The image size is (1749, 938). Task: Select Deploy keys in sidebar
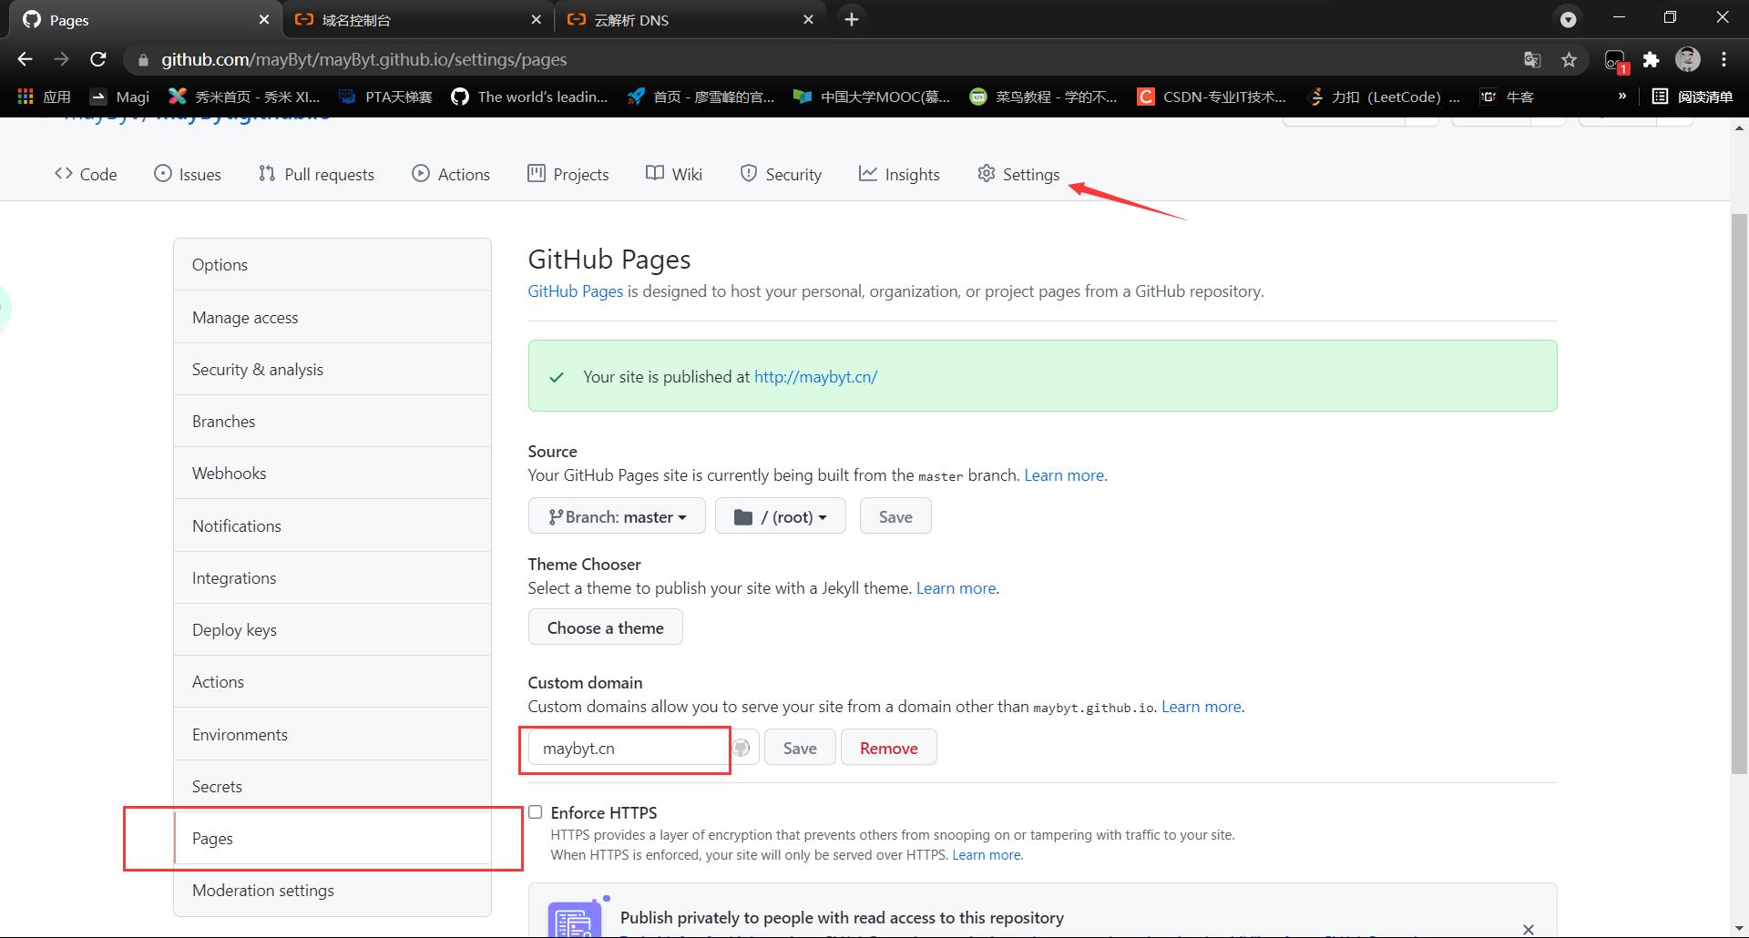(x=332, y=629)
